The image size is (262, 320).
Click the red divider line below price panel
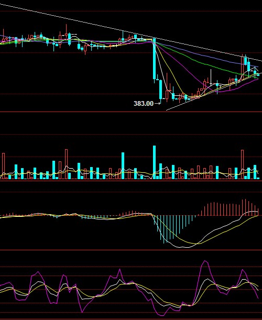131,112
